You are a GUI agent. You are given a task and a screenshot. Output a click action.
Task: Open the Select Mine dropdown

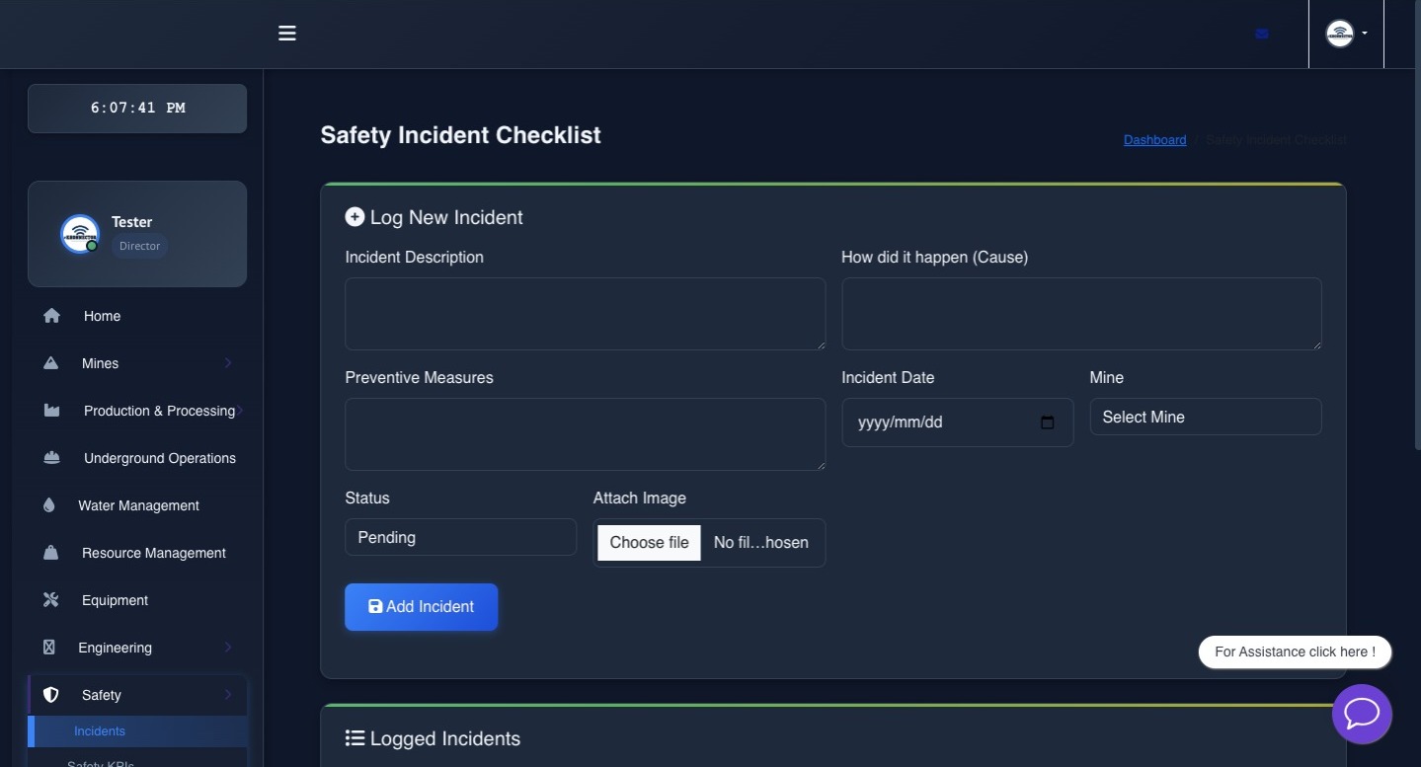pyautogui.click(x=1205, y=417)
